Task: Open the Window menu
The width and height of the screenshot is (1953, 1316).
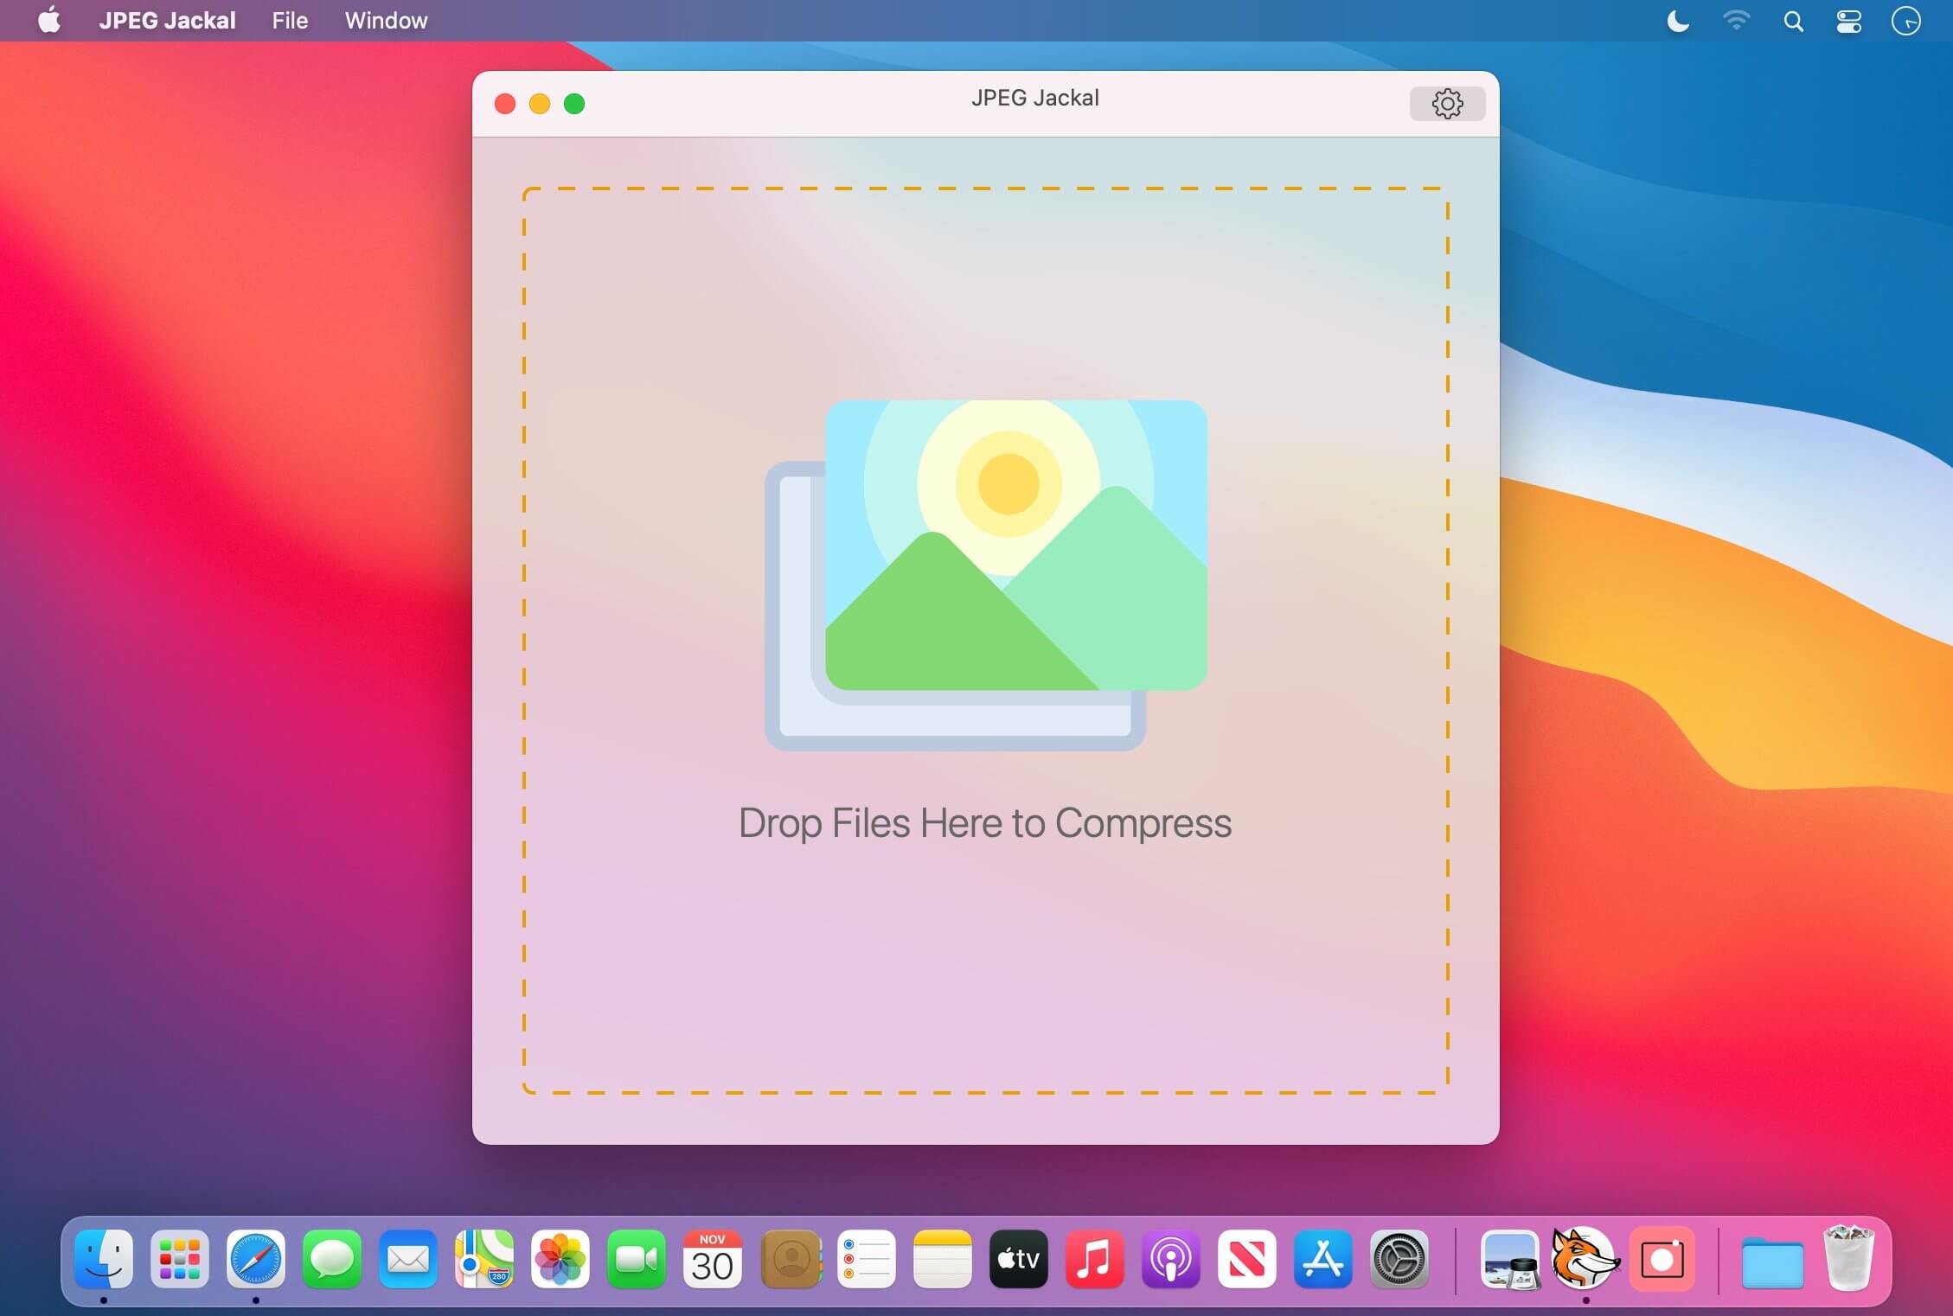Action: [x=385, y=20]
